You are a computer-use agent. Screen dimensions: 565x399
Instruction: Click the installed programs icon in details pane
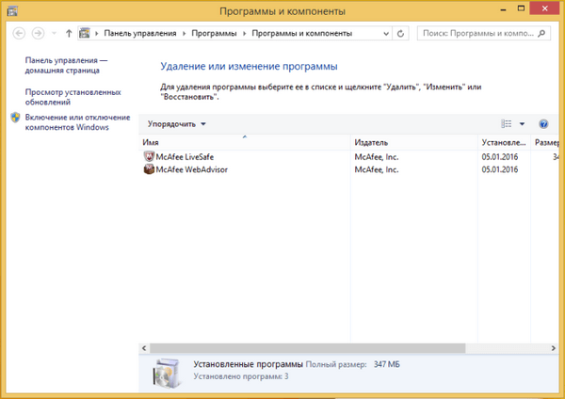[x=167, y=373]
